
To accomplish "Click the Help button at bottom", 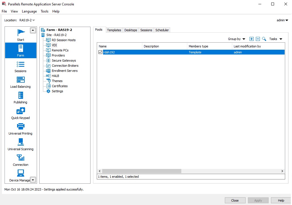I will tap(281, 200).
